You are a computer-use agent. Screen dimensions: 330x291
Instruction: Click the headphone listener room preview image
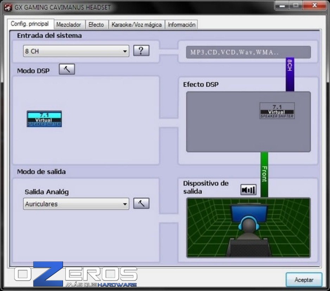pos(248,228)
